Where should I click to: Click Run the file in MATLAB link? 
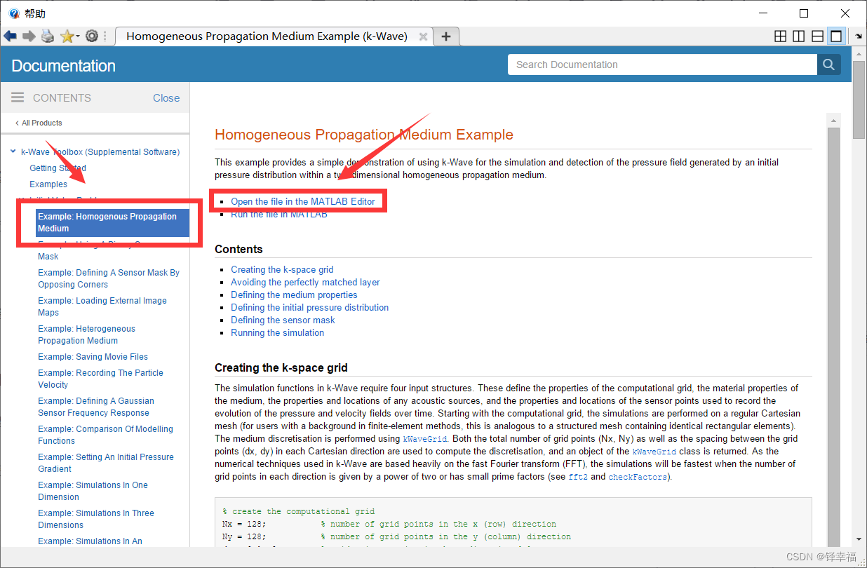[x=279, y=215]
